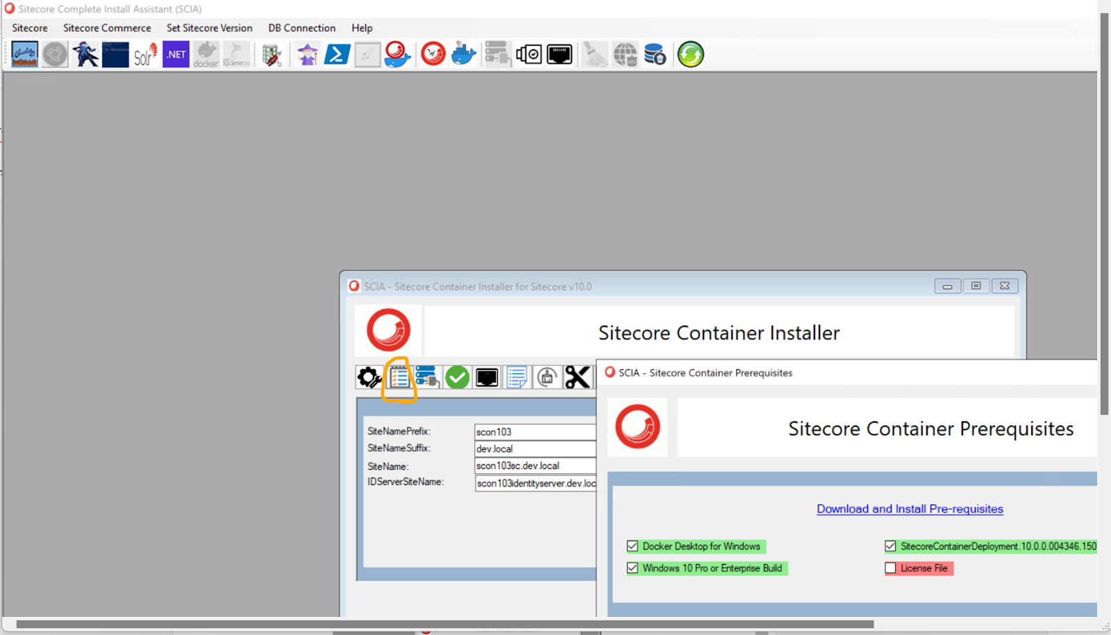The height and width of the screenshot is (635, 1111).
Task: Open the blue PowerShell toolbar icon
Action: pyautogui.click(x=337, y=54)
